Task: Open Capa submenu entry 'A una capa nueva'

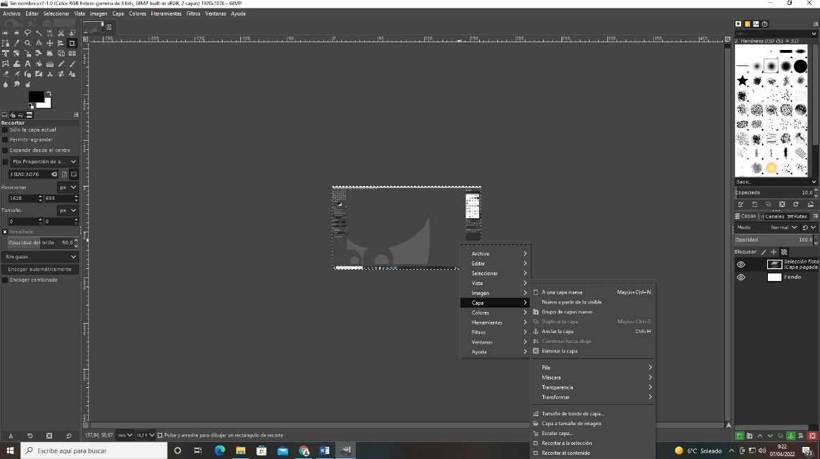Action: click(564, 292)
